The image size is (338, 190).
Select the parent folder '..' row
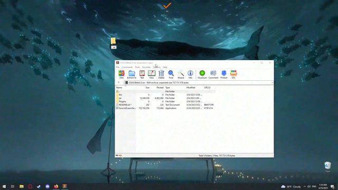click(165, 91)
